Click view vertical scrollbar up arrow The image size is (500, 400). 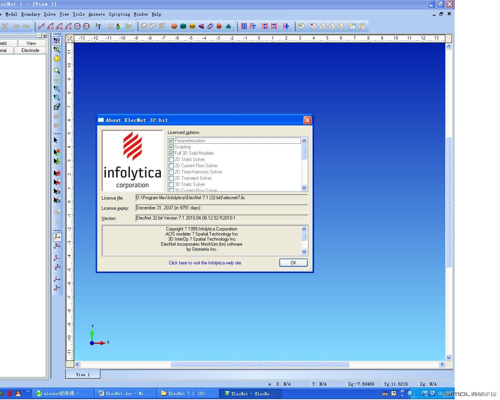pyautogui.click(x=448, y=46)
